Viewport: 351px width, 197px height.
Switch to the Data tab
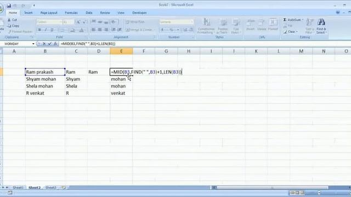coord(89,13)
